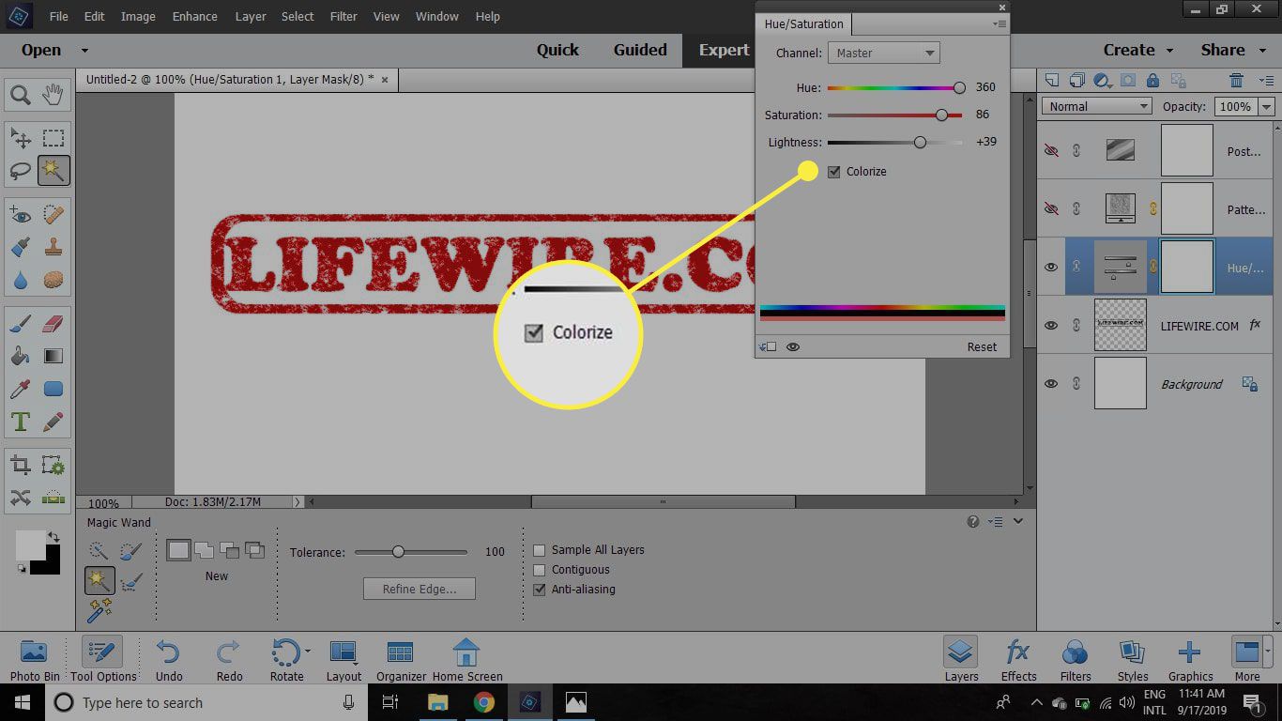The width and height of the screenshot is (1282, 721).
Task: Choose the Crop tool
Action: click(x=21, y=465)
